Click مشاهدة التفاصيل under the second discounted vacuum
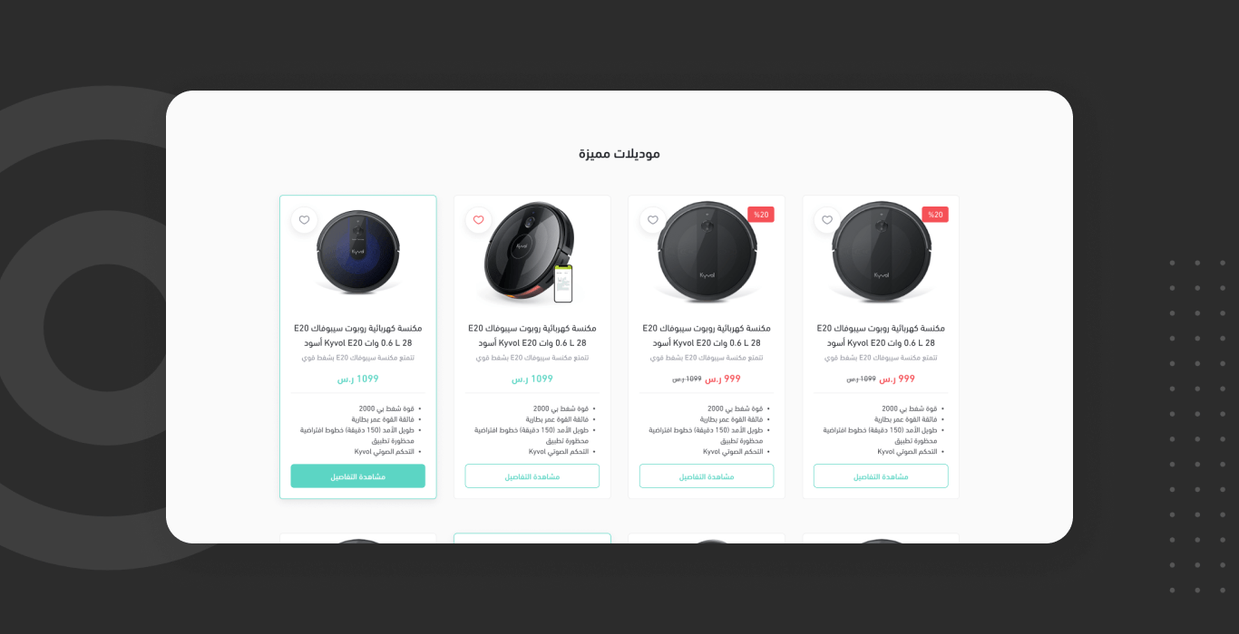Viewport: 1239px width, 634px height. [707, 476]
